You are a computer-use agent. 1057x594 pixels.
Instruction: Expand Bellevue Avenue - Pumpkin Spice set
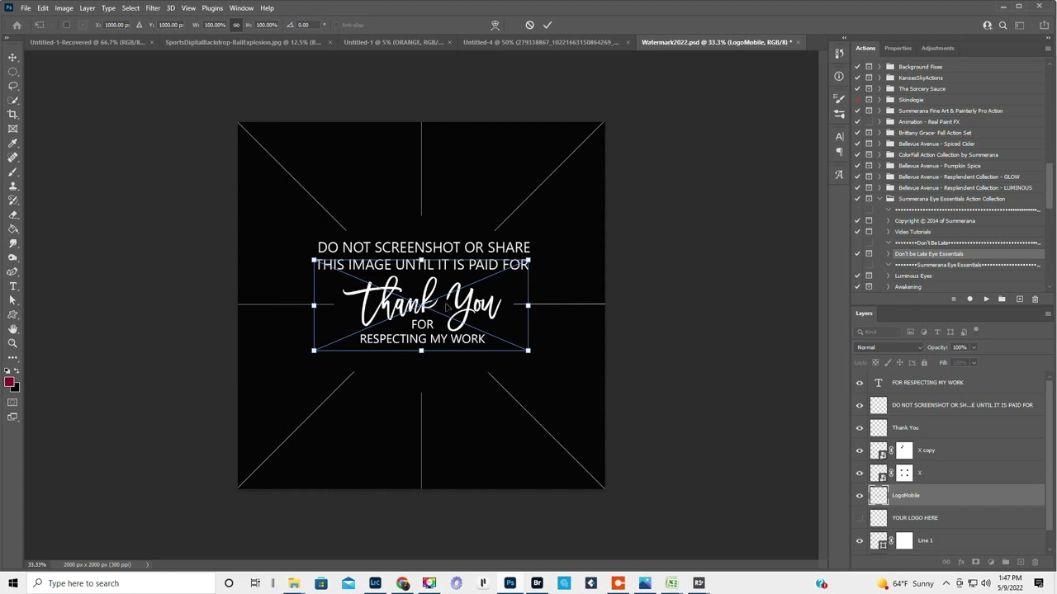click(879, 166)
